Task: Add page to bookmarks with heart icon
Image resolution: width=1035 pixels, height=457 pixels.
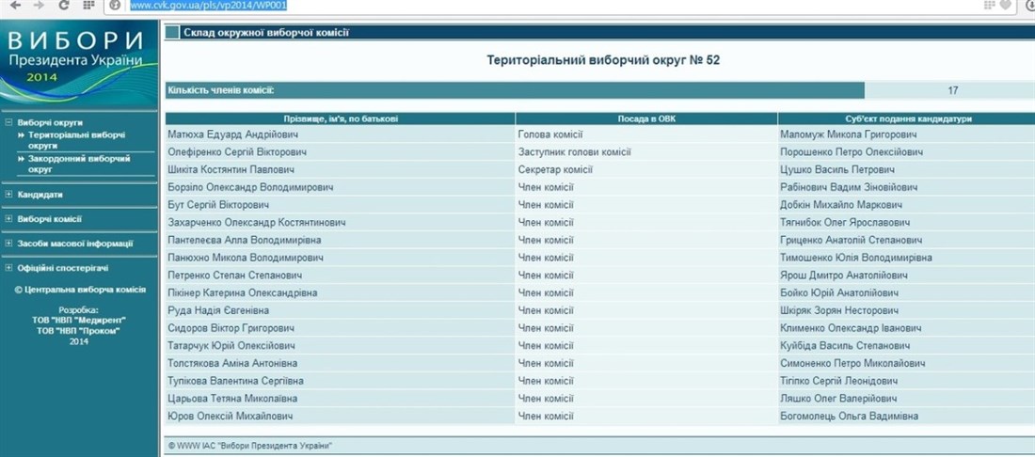Action: (1006, 6)
